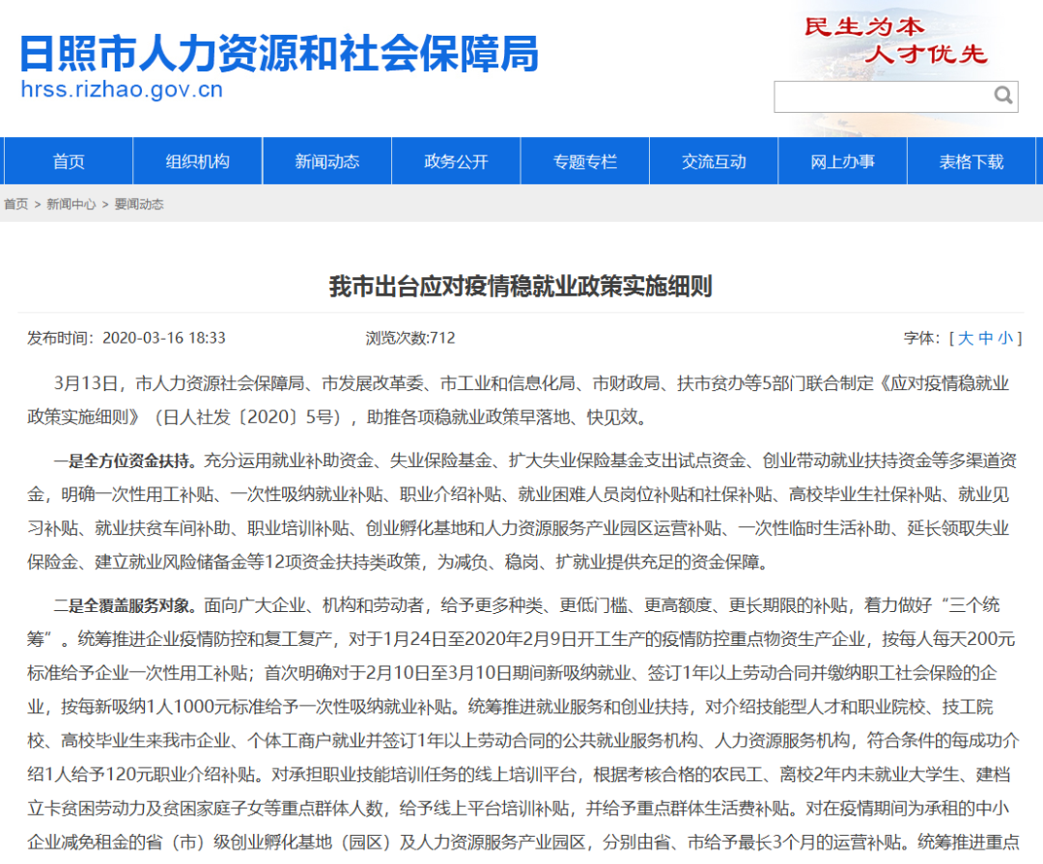
Task: Open the 专题专栏 navigation menu
Action: click(x=584, y=161)
